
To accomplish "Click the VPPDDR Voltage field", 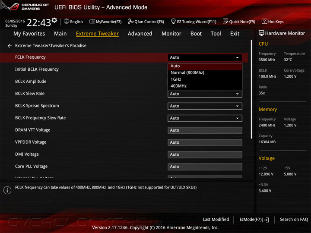I will pos(205,142).
